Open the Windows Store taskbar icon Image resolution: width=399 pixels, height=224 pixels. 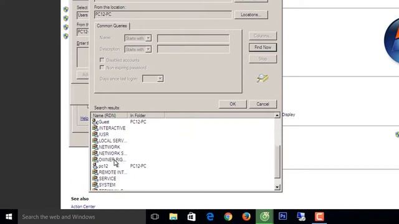191,217
